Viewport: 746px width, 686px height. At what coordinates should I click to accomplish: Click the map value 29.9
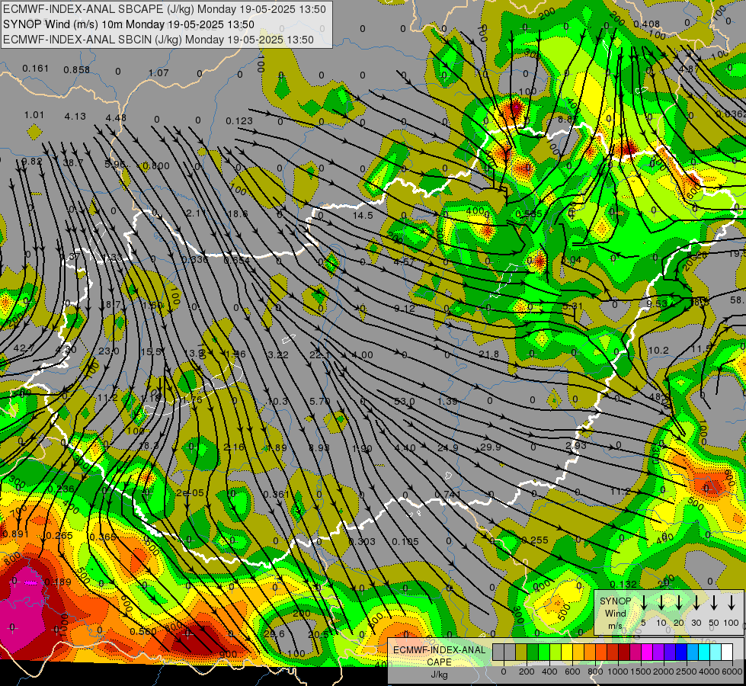[x=491, y=447]
